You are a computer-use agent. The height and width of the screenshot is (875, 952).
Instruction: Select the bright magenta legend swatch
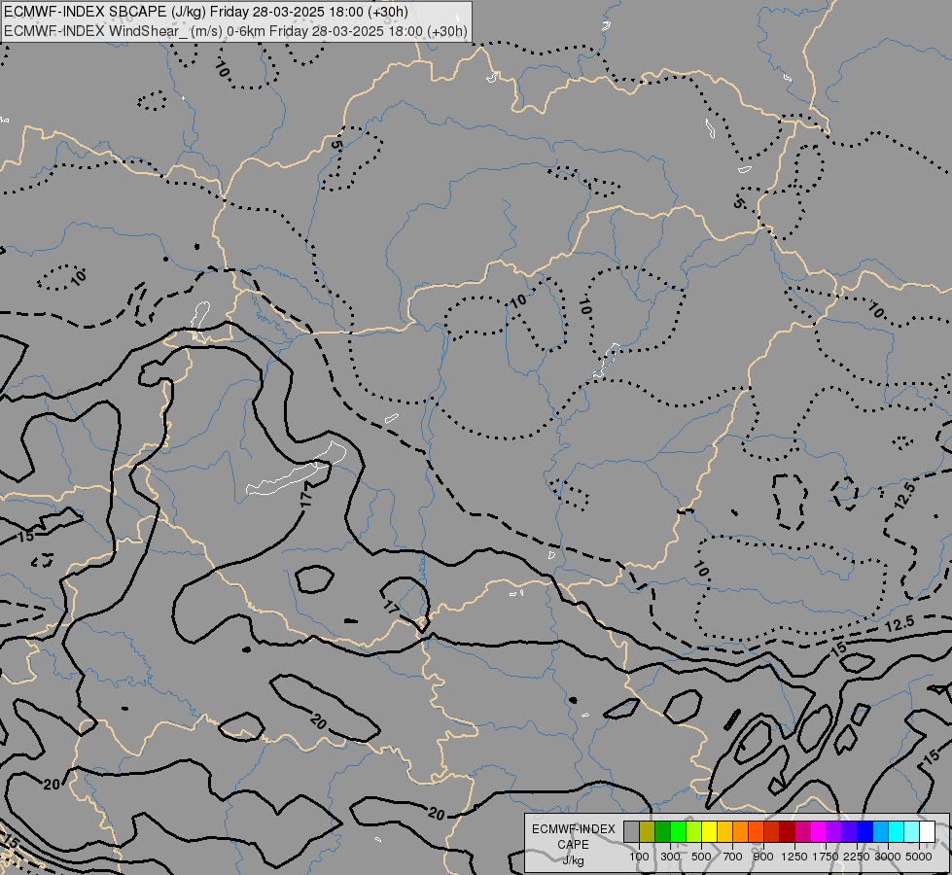(x=818, y=831)
